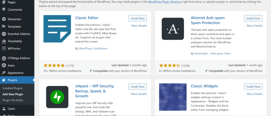This screenshot has width=271, height=116.
Task: Select Add New Plugin submenu item
Action: click(13, 94)
